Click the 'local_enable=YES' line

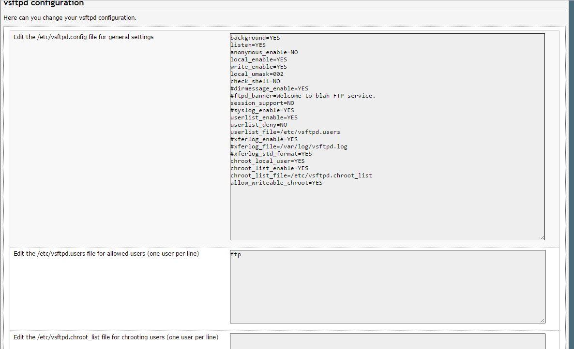(259, 59)
